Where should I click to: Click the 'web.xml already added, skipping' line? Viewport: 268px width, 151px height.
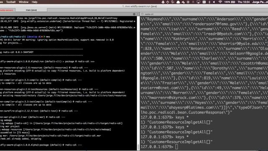pyautogui.click(x=21, y=139)
